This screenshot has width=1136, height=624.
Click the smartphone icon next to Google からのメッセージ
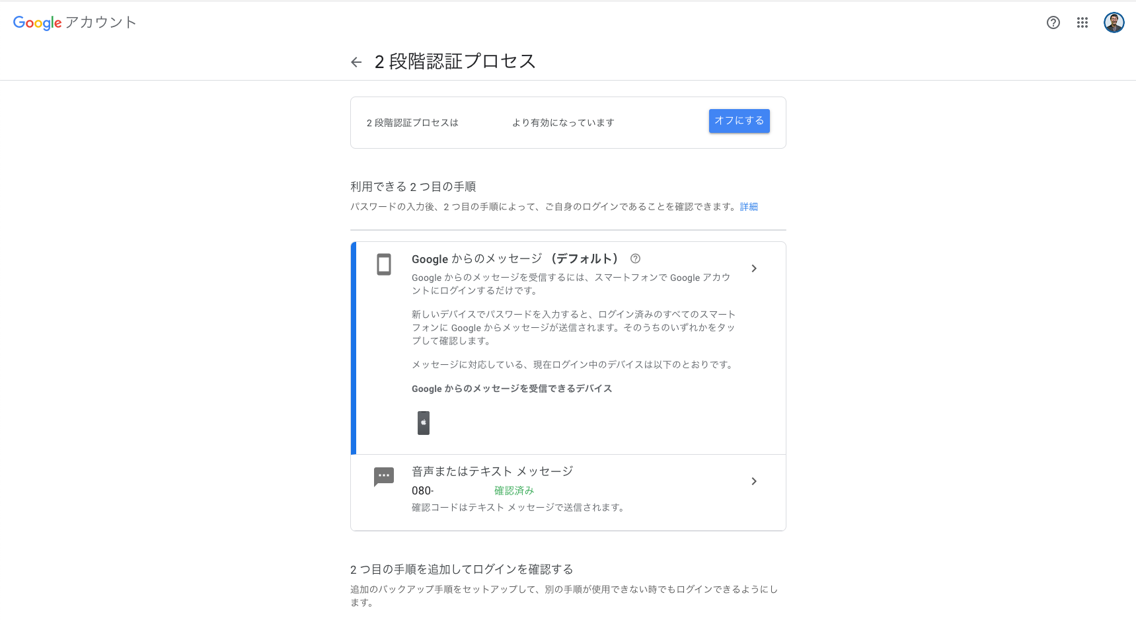384,264
